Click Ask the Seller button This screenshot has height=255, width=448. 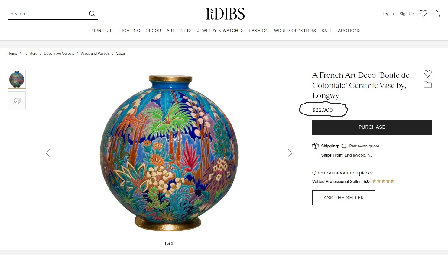click(344, 198)
